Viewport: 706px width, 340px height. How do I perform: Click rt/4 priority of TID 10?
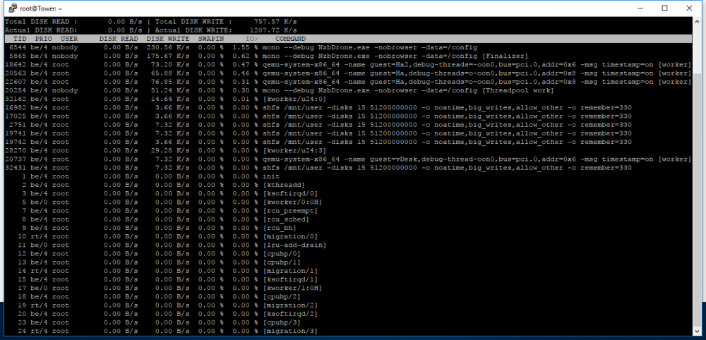pos(39,236)
